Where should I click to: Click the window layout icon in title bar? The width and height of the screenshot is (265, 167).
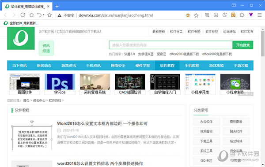click(234, 5)
